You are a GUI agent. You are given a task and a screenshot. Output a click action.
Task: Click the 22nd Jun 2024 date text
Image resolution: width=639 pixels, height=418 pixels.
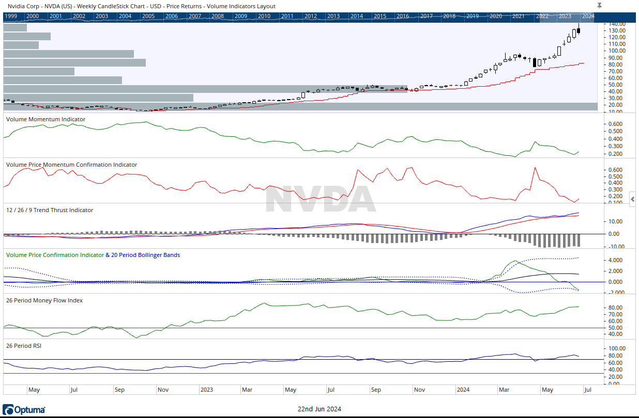click(319, 409)
